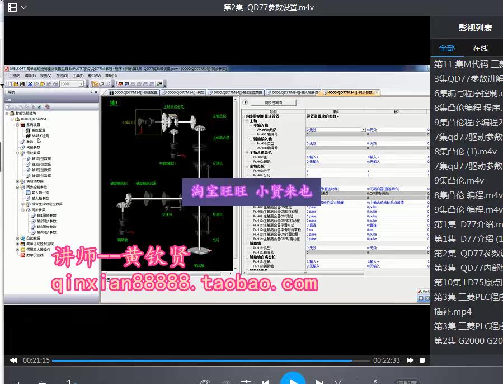Select MARK检测 in the project tree

pyautogui.click(x=40, y=136)
